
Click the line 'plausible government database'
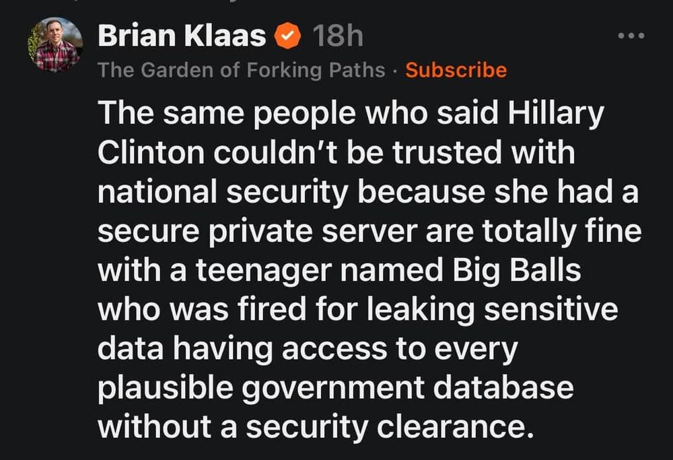[x=336, y=389]
